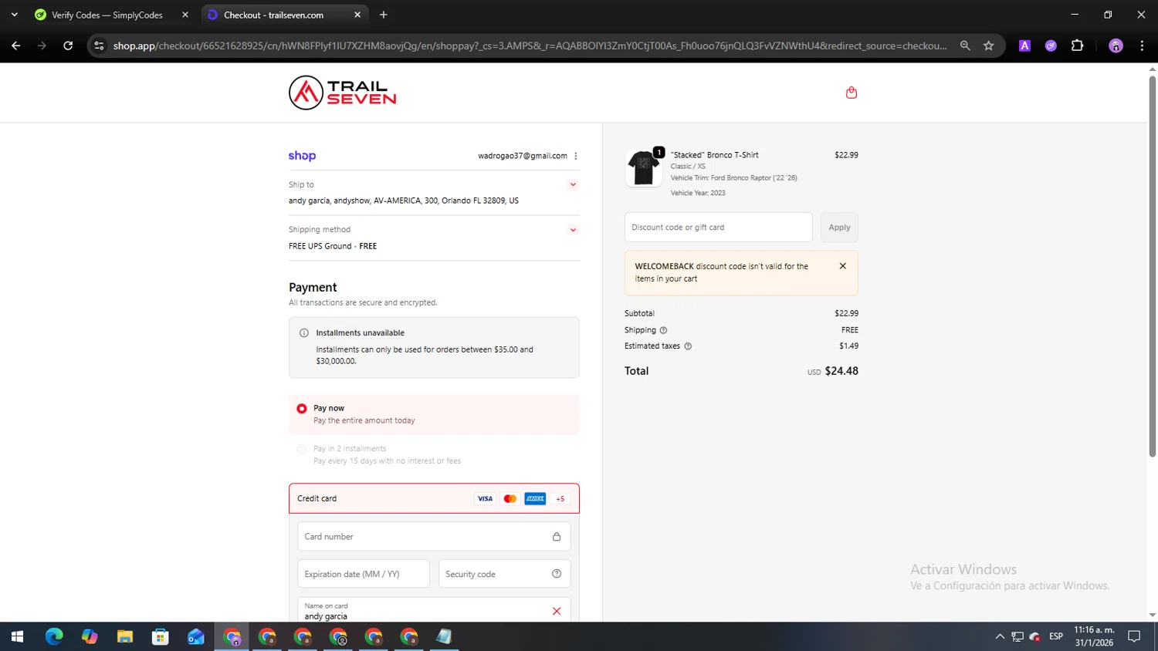Click the American Express icon
Screen dimensions: 1158x651
click(x=535, y=499)
